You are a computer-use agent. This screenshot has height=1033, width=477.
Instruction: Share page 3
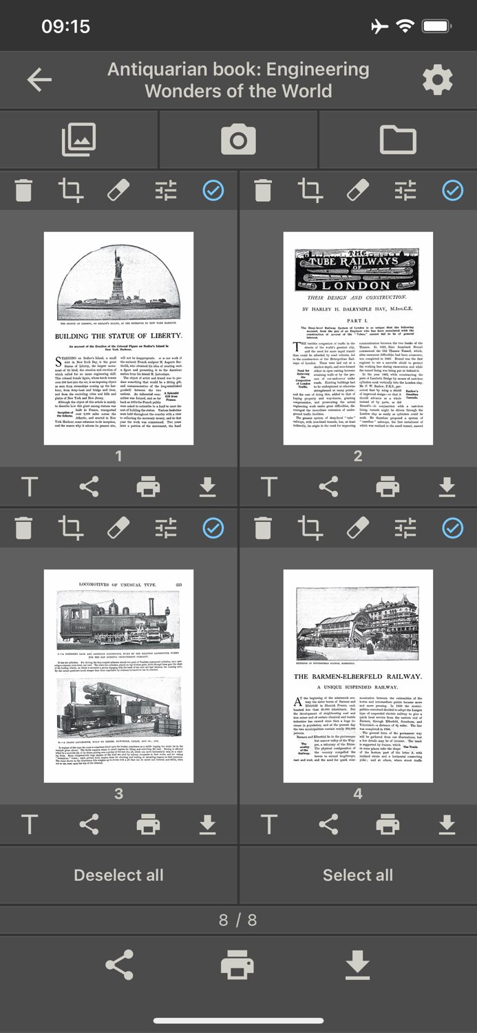coord(89,824)
